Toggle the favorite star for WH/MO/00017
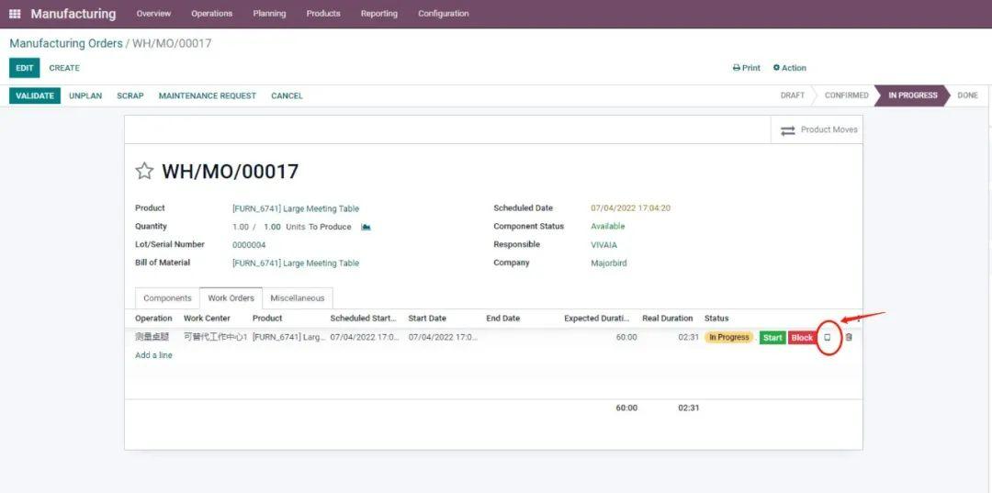The height and width of the screenshot is (493, 992). (144, 172)
